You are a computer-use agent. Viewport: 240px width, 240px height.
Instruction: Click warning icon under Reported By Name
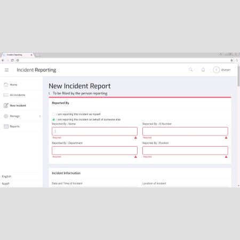point(135,138)
